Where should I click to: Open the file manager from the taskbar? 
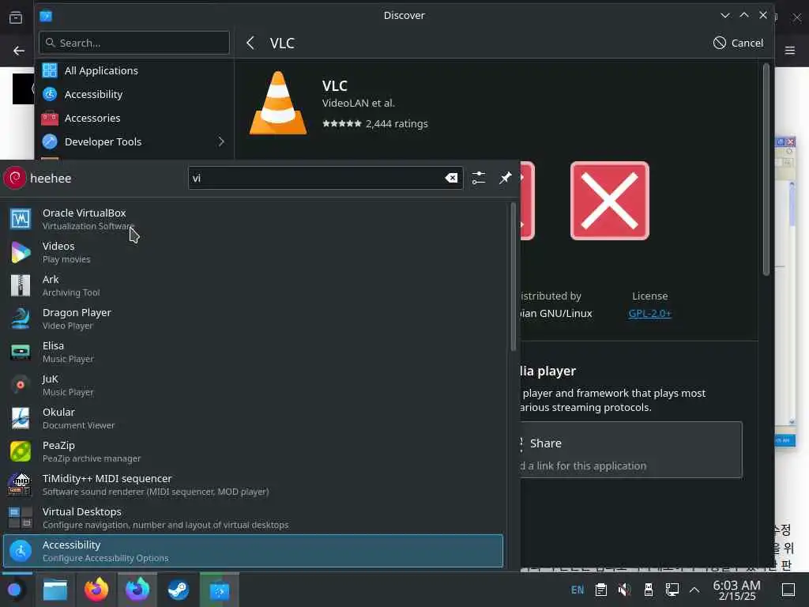[55, 590]
